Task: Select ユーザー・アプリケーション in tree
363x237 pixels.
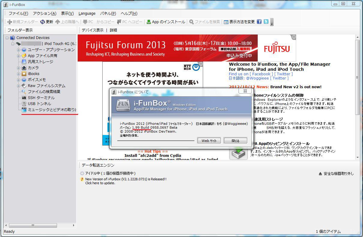Action: pyautogui.click(x=51, y=50)
